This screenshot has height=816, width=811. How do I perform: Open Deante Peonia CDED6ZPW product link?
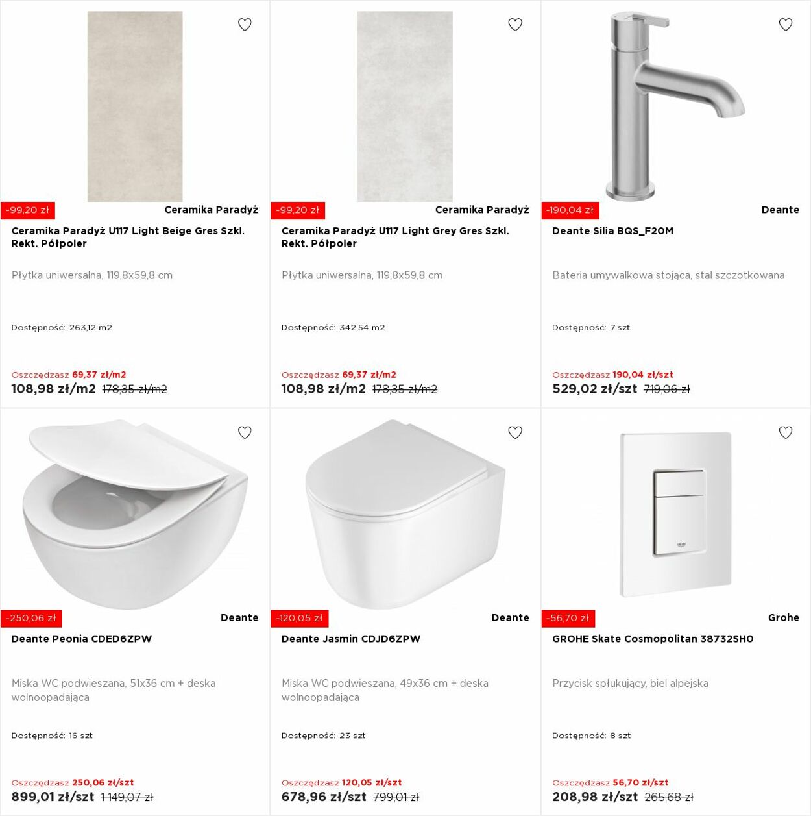[82, 639]
